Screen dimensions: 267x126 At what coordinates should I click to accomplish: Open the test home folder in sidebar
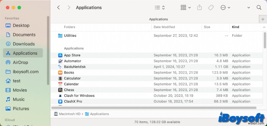point(23,81)
